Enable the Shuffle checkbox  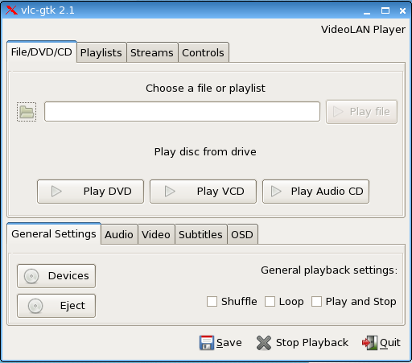point(212,301)
